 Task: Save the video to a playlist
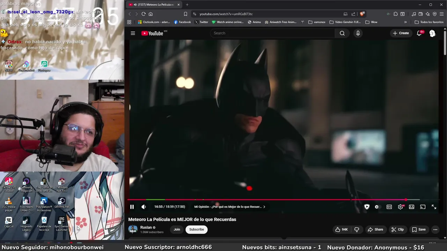pos(419,229)
